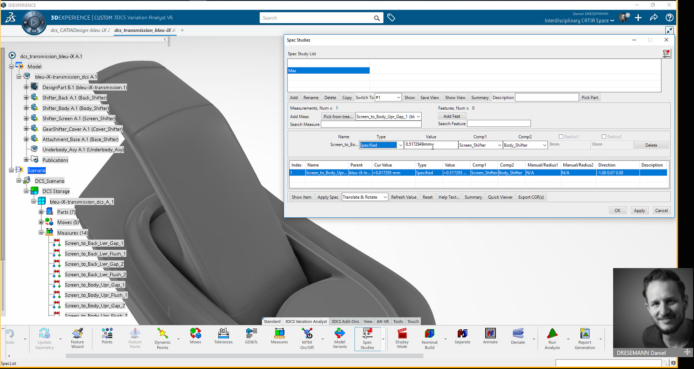Enable the Radius2 checkbox
Viewport: 694px width, 369px height.
604,137
